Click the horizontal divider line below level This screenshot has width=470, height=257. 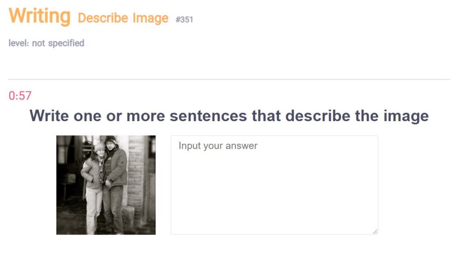click(229, 79)
